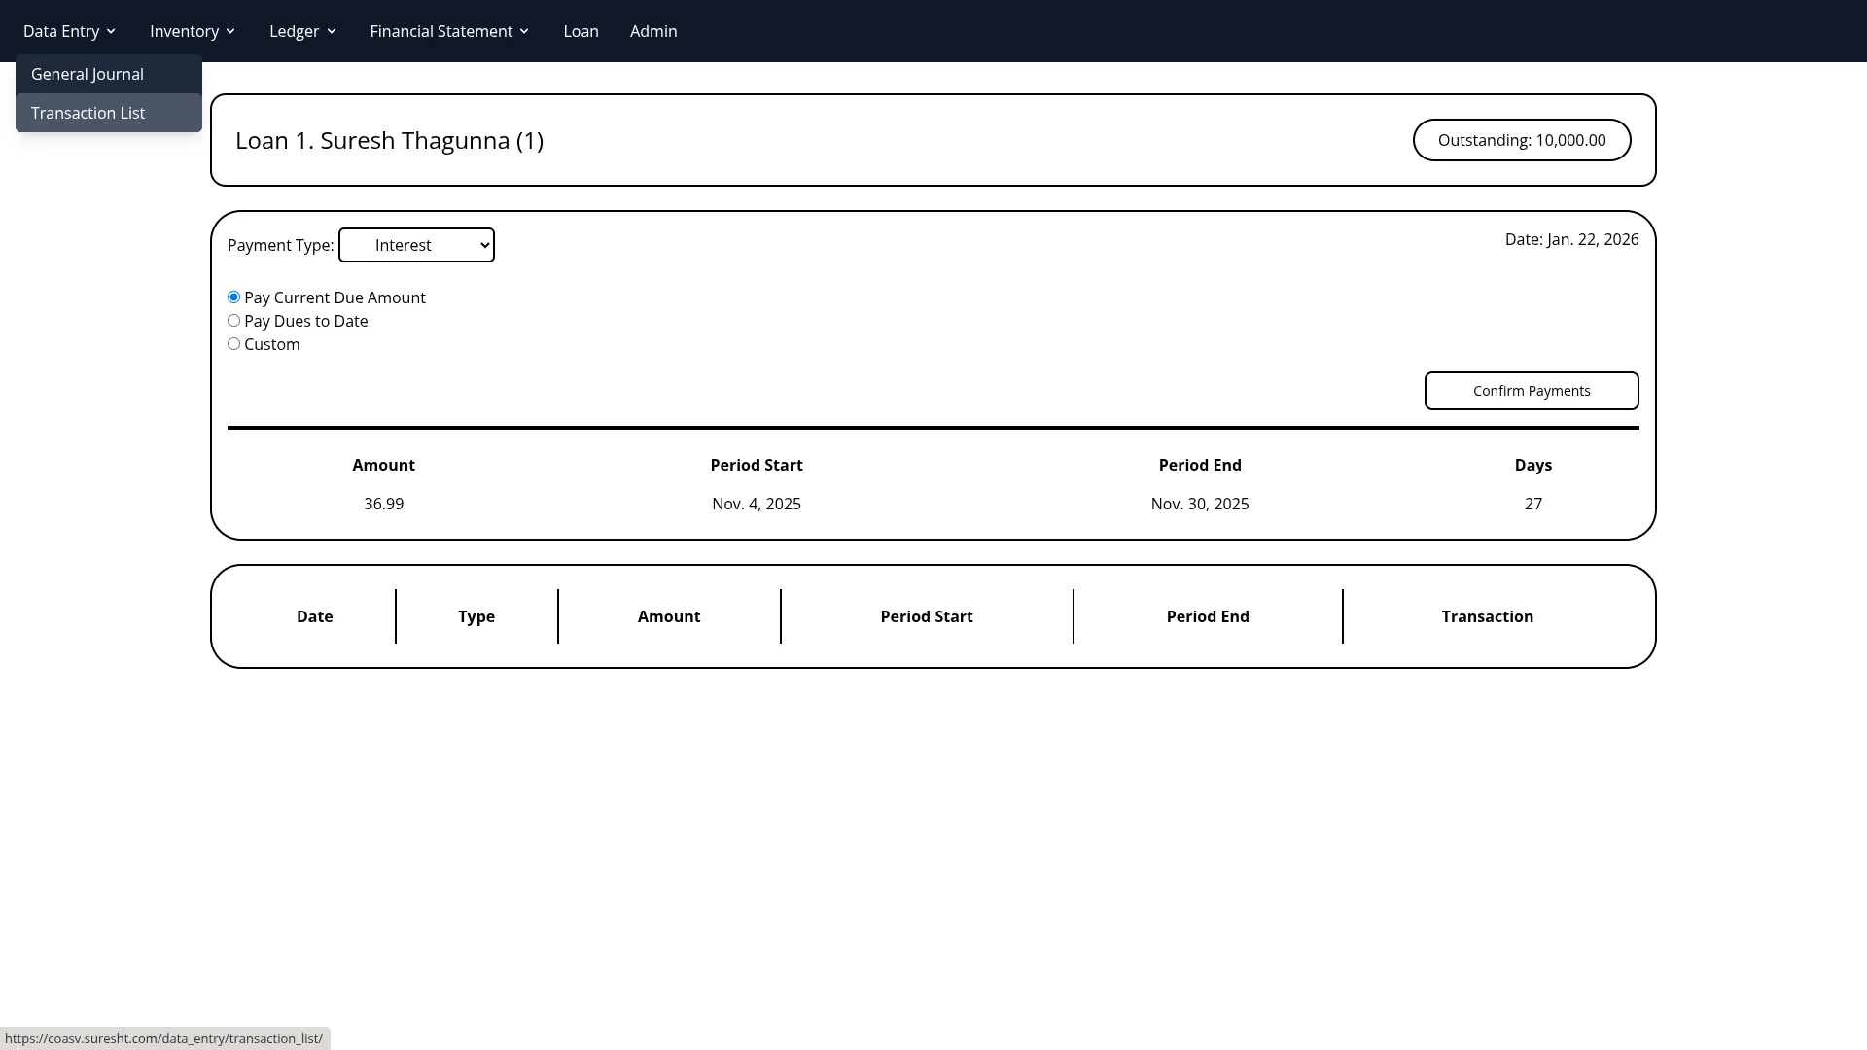Expand the Data Entry menu chevron
This screenshot has height=1050, width=1867.
click(112, 30)
